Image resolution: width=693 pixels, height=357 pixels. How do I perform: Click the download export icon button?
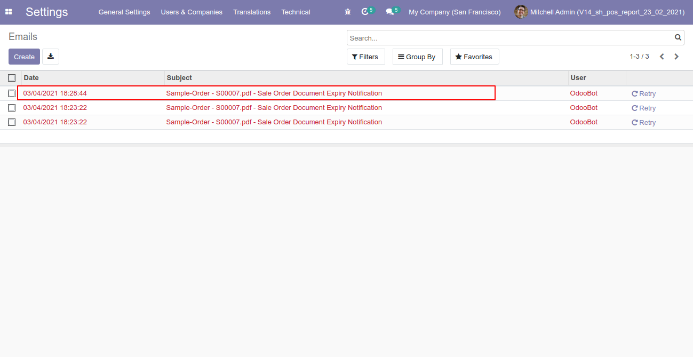(x=51, y=57)
